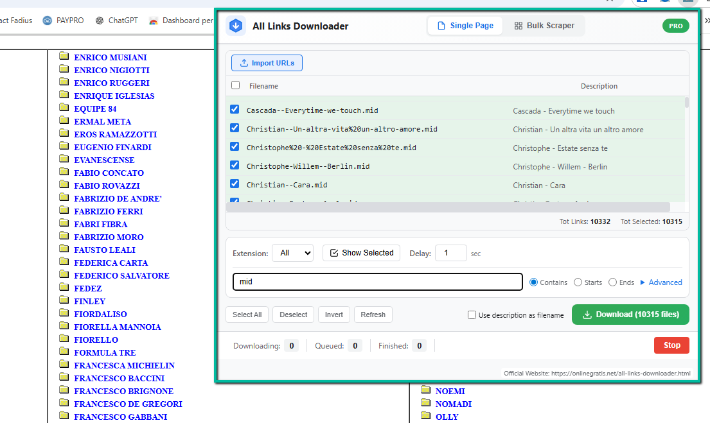Click folder icon beside EROS RAMAZZOTTI

click(64, 133)
